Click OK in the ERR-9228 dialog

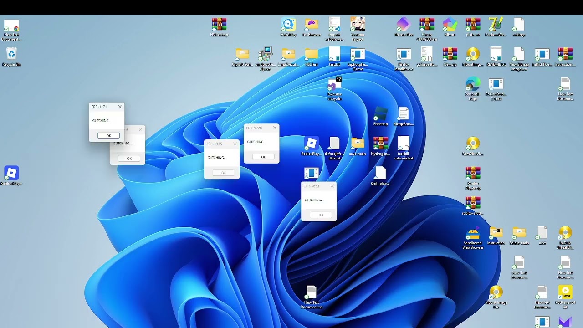click(263, 157)
